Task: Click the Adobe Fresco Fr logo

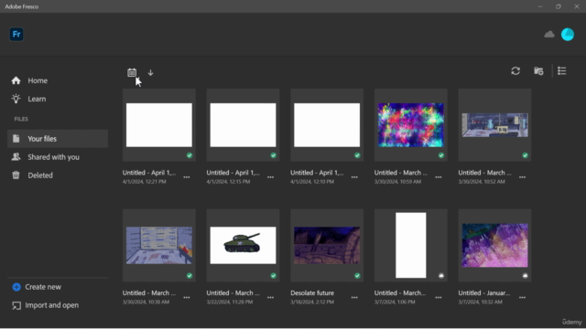Action: pyautogui.click(x=16, y=35)
